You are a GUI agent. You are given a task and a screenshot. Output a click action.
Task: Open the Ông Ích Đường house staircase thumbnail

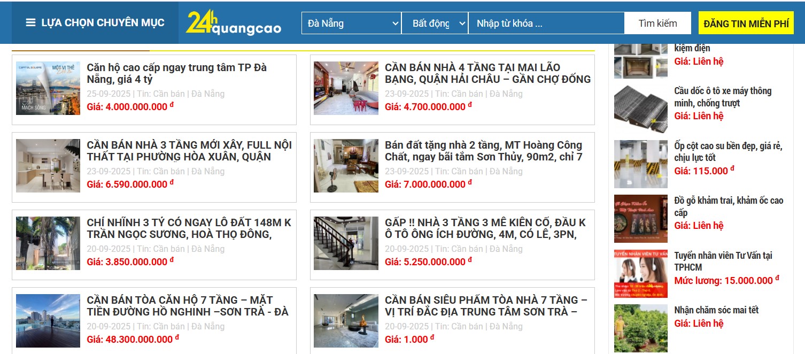[x=346, y=243]
